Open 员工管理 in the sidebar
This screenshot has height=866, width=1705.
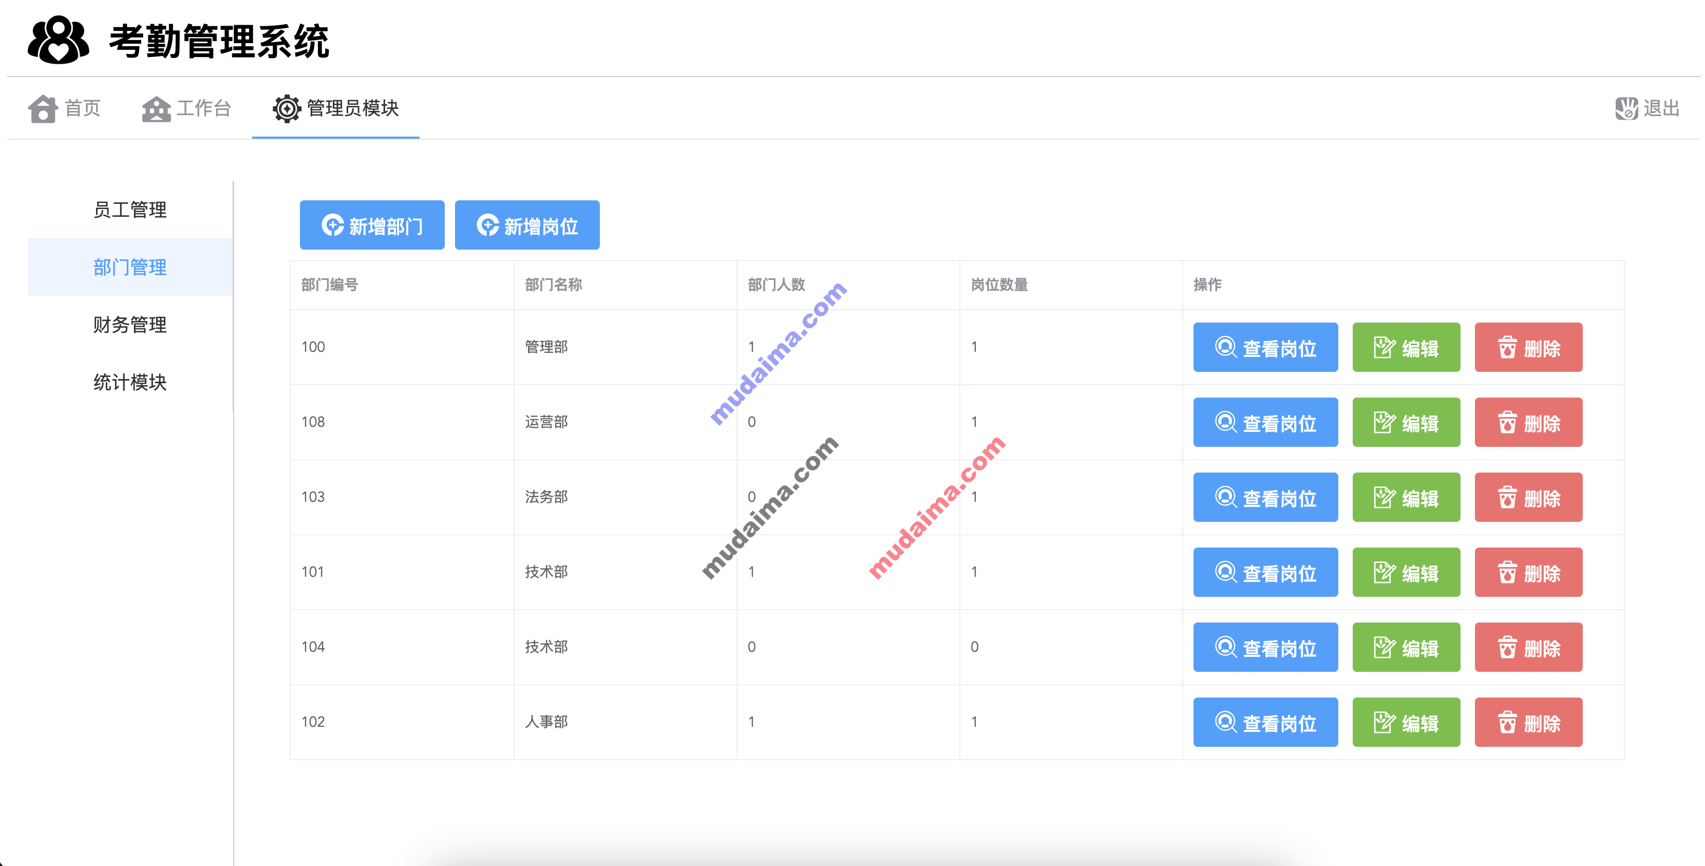(130, 210)
